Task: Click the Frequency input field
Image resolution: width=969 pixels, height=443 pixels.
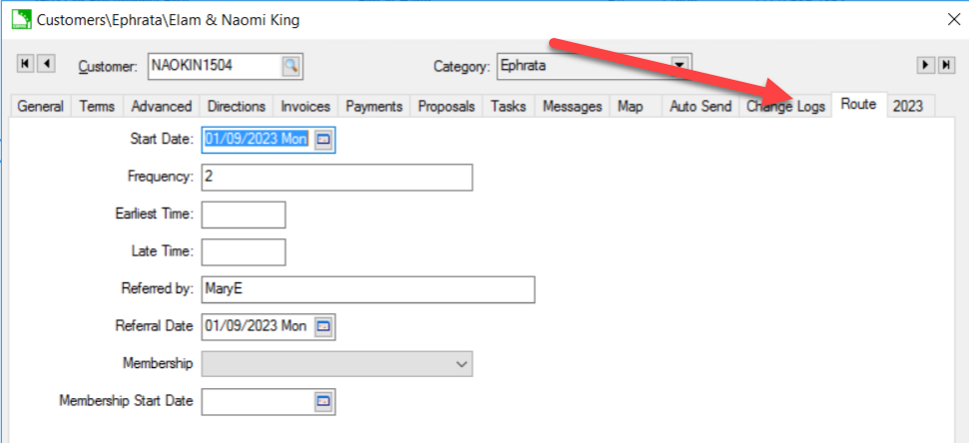Action: 336,178
